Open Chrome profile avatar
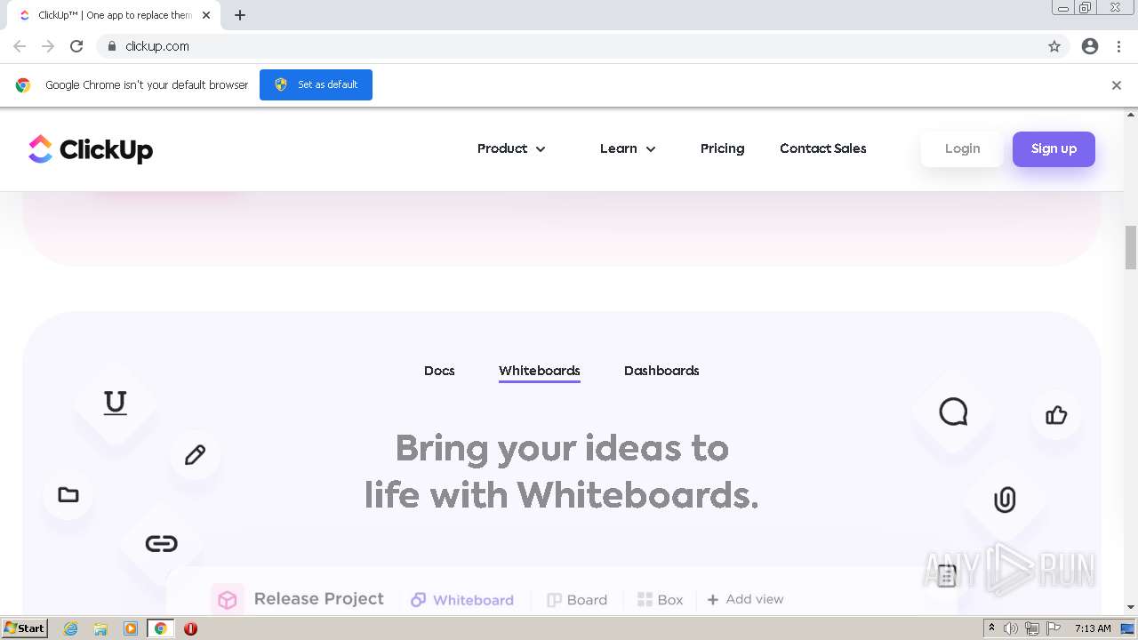The height and width of the screenshot is (640, 1138). [1090, 46]
